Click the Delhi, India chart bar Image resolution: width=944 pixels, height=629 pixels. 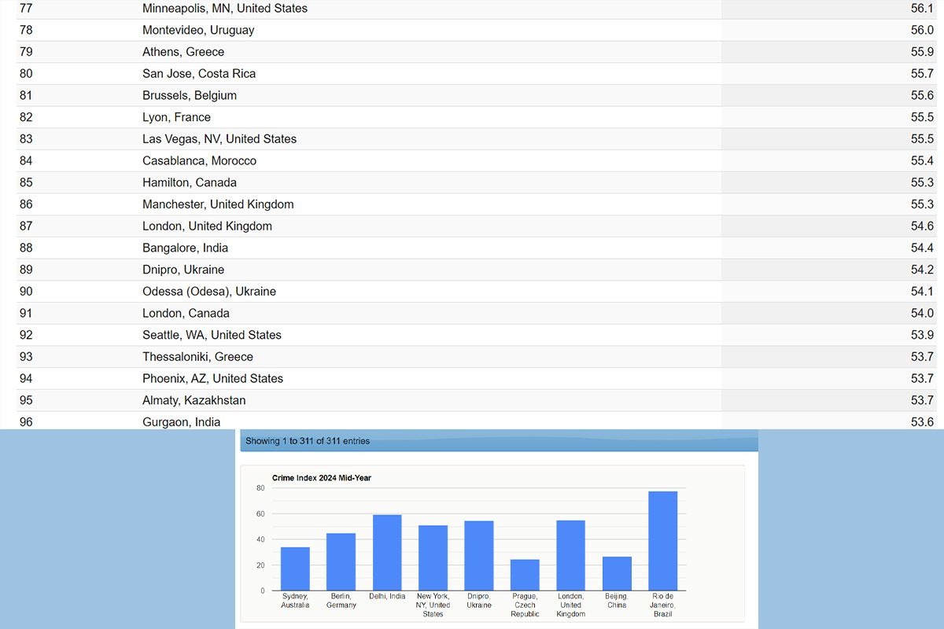point(387,553)
